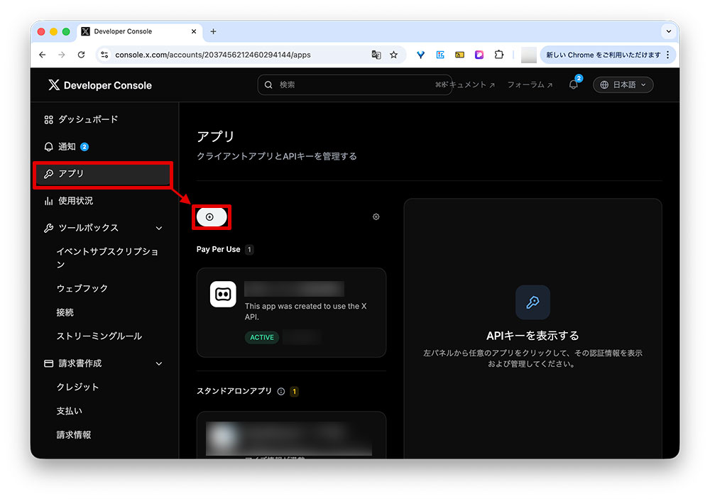This screenshot has height=499, width=710.
Task: Open 通知 from the sidebar
Action: coord(69,146)
